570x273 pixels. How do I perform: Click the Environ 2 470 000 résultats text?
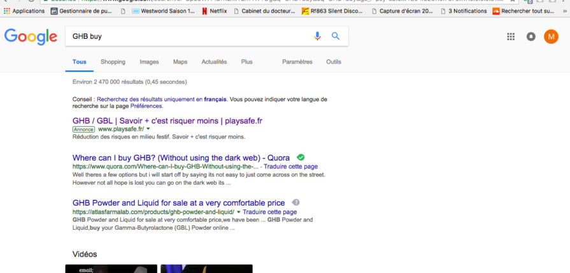pos(130,82)
